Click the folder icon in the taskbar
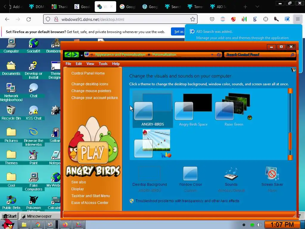Screen dimensions: 305x229 coord(24,225)
